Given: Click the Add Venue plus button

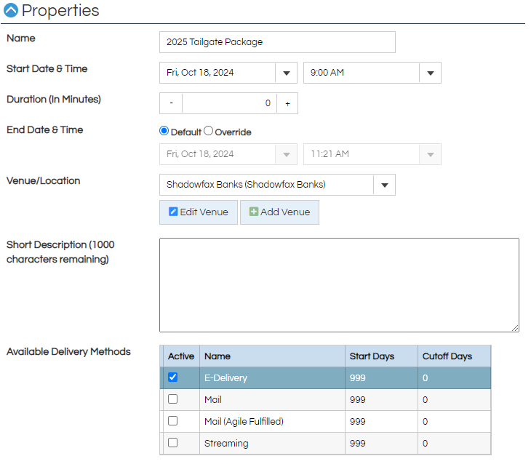Looking at the screenshot, I should tap(279, 212).
